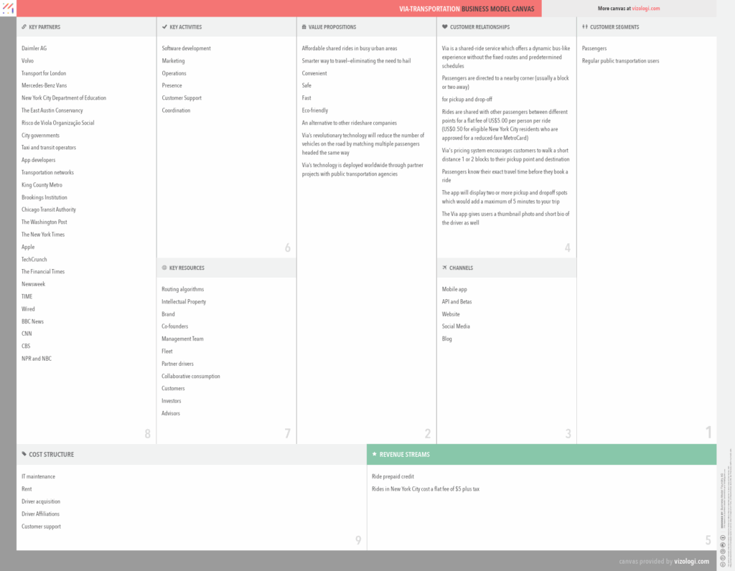This screenshot has height=571, width=735.
Task: Click the tag icon beside Cost Structure
Action: coord(24,454)
